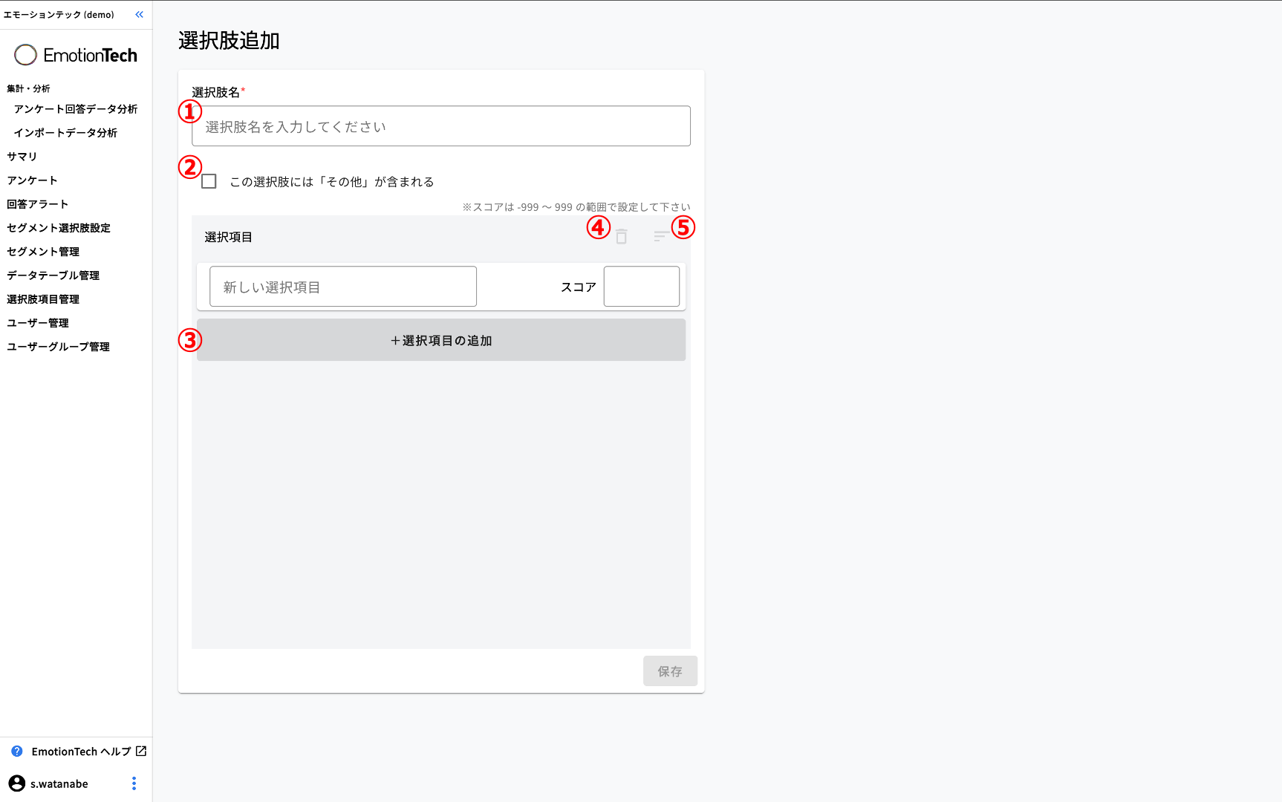1282x802 pixels.
Task: Open the external link icon beside ヘルプ
Action: pyautogui.click(x=141, y=752)
